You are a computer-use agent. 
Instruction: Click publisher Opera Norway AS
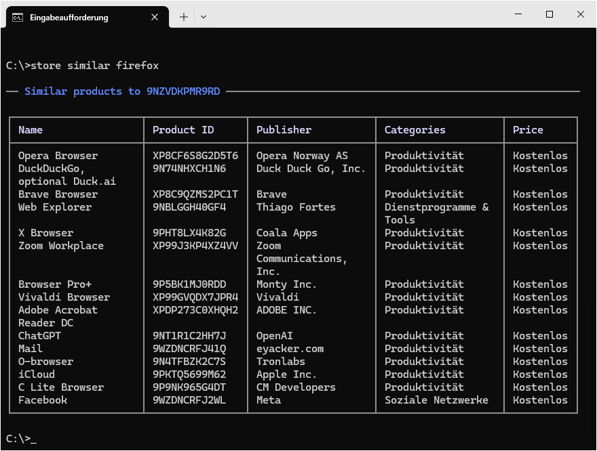pos(302,156)
